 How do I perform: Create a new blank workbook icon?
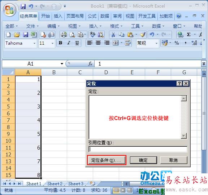click(8, 35)
